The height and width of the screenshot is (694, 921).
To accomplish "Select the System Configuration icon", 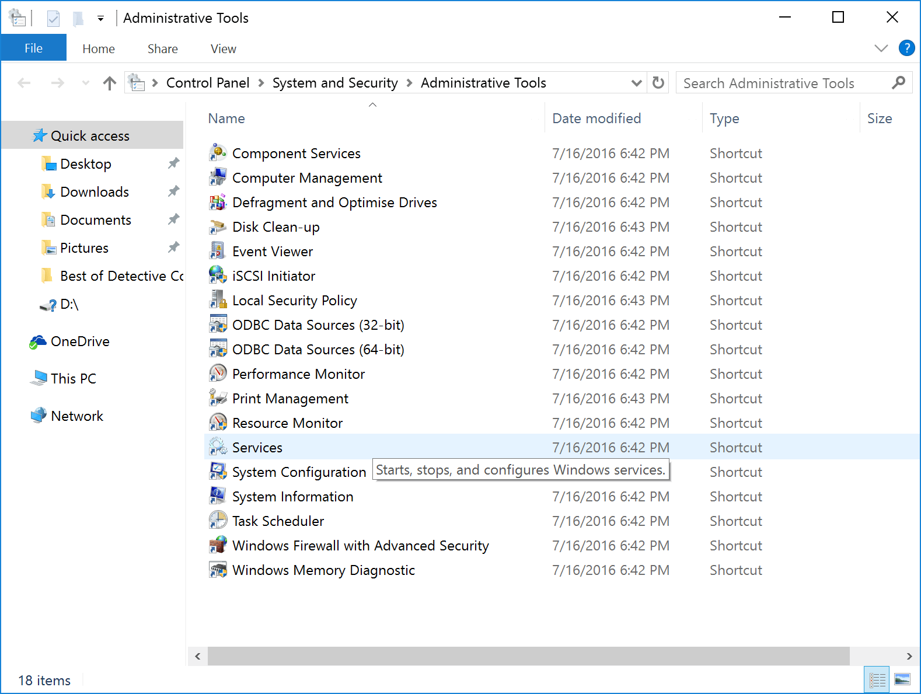I will click(x=218, y=472).
